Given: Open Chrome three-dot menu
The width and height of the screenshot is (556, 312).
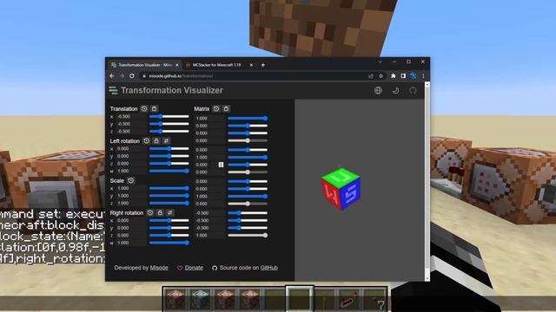Looking at the screenshot, I should (423, 76).
